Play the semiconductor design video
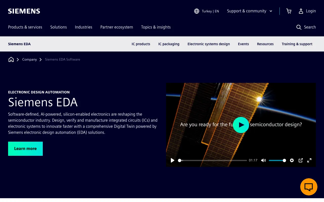This screenshot has width=324, height=202. 241,125
